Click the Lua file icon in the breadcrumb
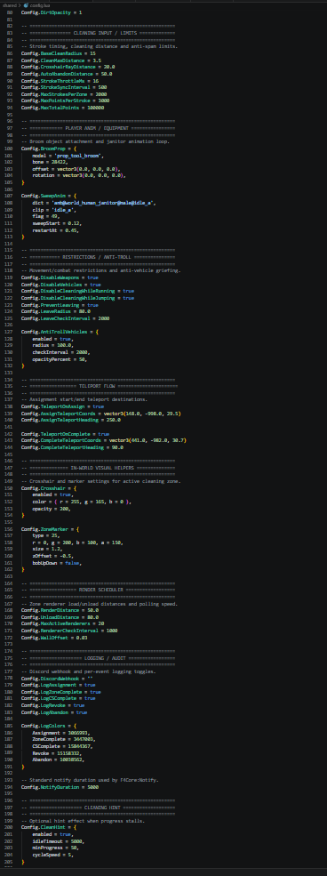 (x=26, y=4)
